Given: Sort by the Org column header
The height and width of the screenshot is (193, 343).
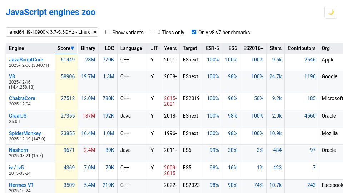Looking at the screenshot, I should pos(331,48).
